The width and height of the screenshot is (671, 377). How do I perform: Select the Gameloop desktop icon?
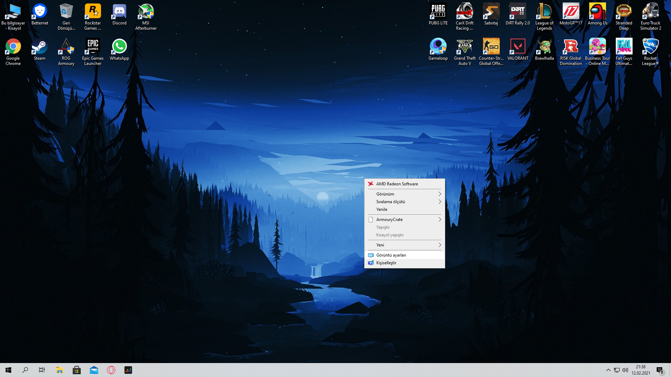point(438,50)
